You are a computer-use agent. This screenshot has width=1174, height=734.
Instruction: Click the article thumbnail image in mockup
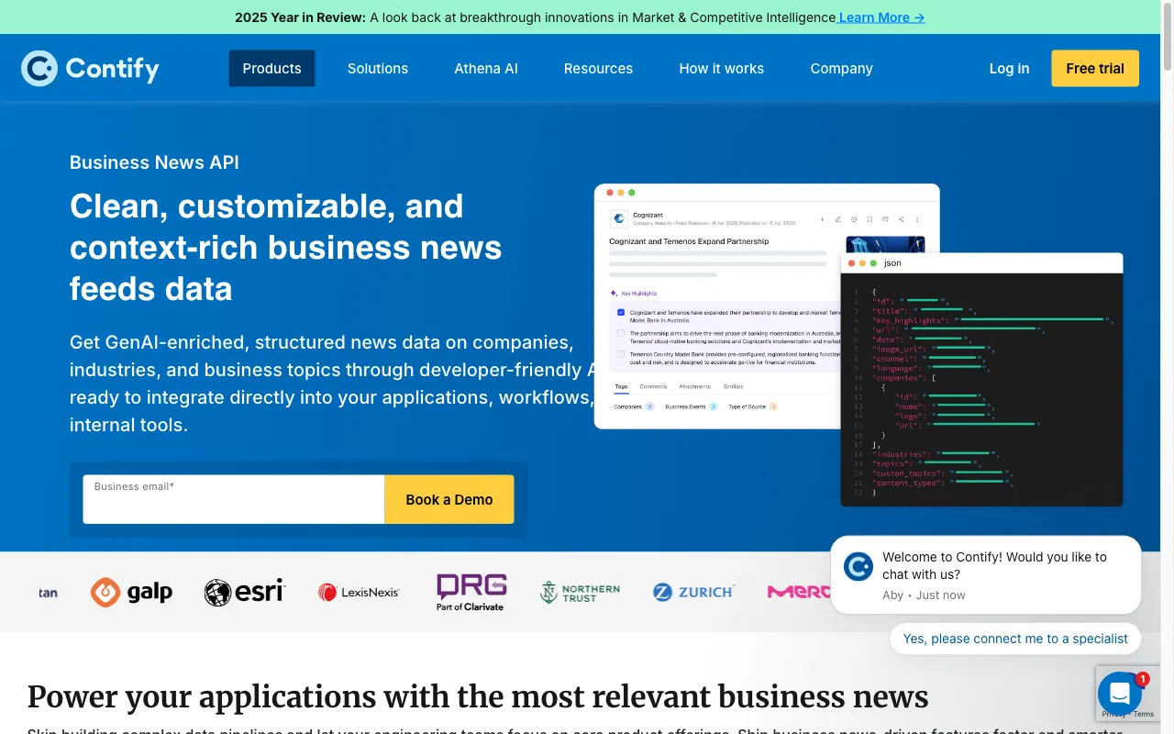click(x=885, y=245)
